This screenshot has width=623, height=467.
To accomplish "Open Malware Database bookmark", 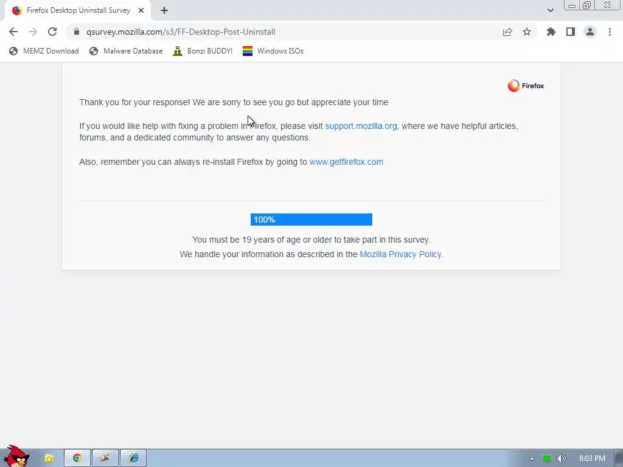I will pyautogui.click(x=126, y=51).
